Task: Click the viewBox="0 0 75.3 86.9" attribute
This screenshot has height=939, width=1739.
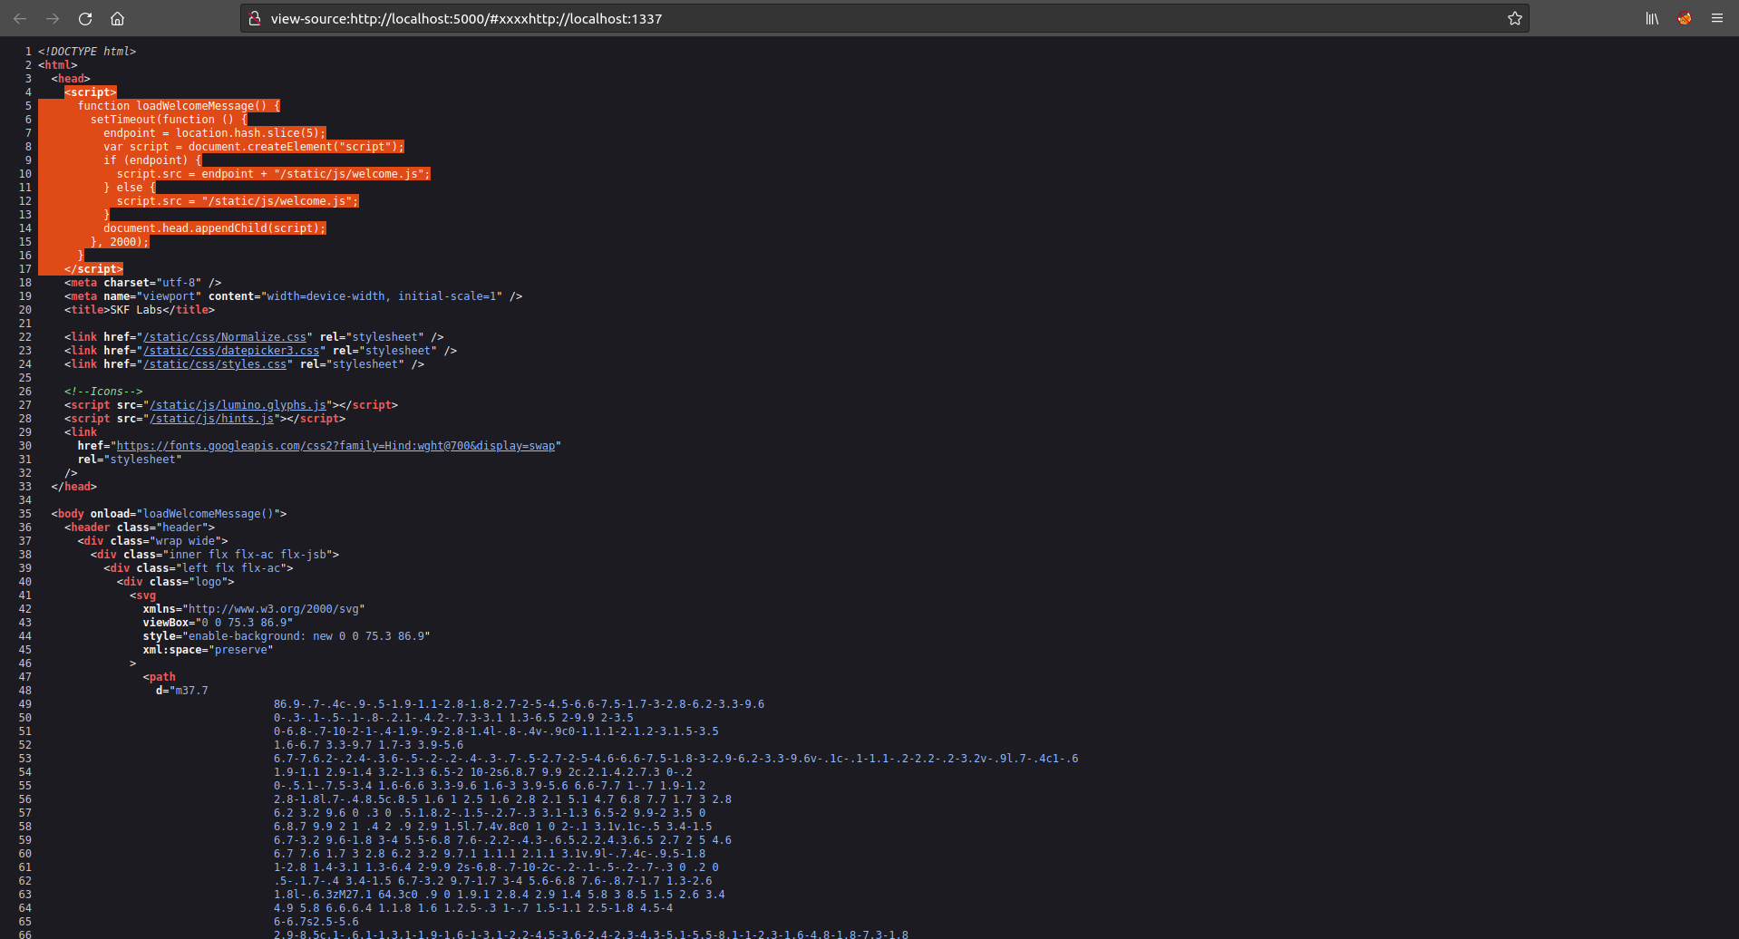Action: [x=218, y=623]
